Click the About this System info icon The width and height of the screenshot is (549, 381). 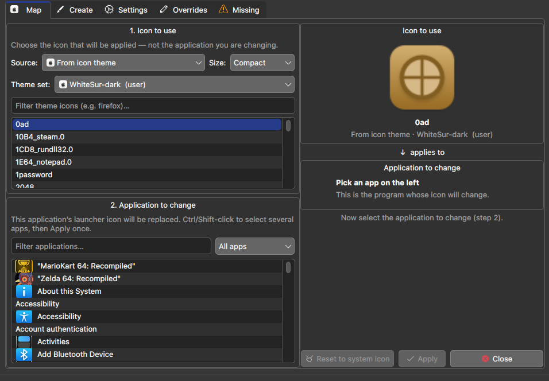click(x=24, y=291)
